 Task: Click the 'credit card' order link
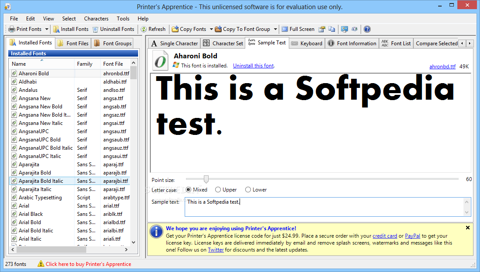[x=385, y=236]
